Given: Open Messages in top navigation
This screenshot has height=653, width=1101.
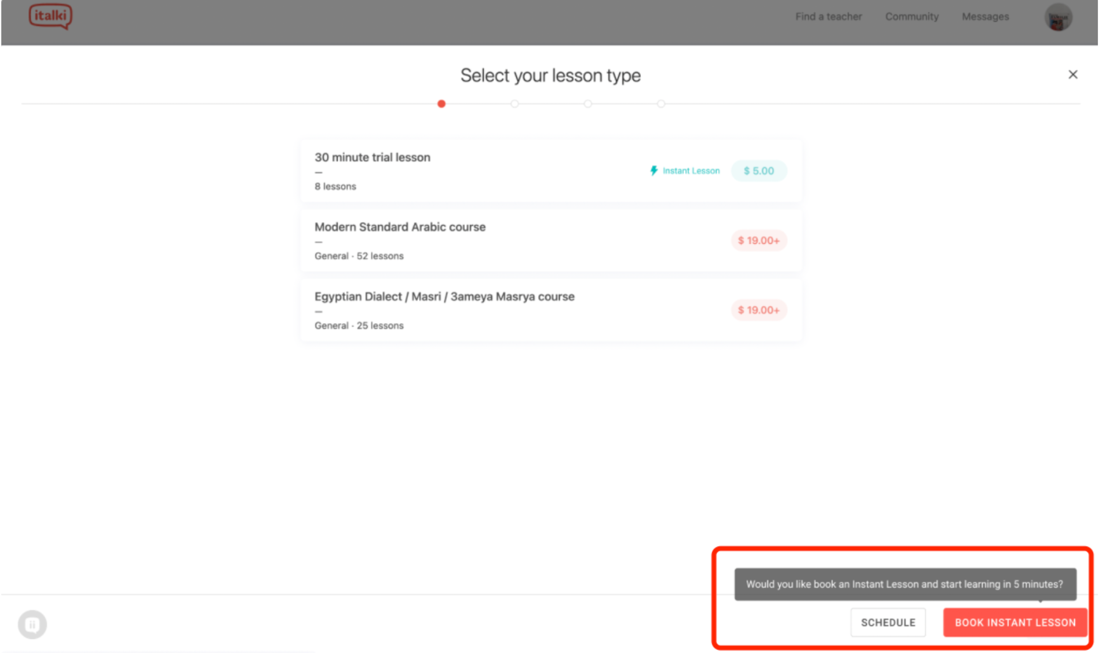Looking at the screenshot, I should tap(985, 17).
